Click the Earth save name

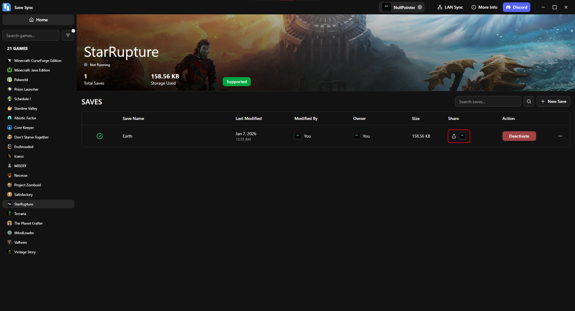click(x=127, y=136)
